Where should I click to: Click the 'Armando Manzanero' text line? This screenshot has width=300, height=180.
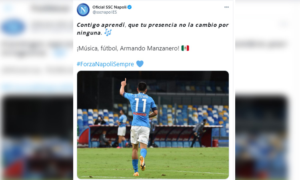click(128, 48)
